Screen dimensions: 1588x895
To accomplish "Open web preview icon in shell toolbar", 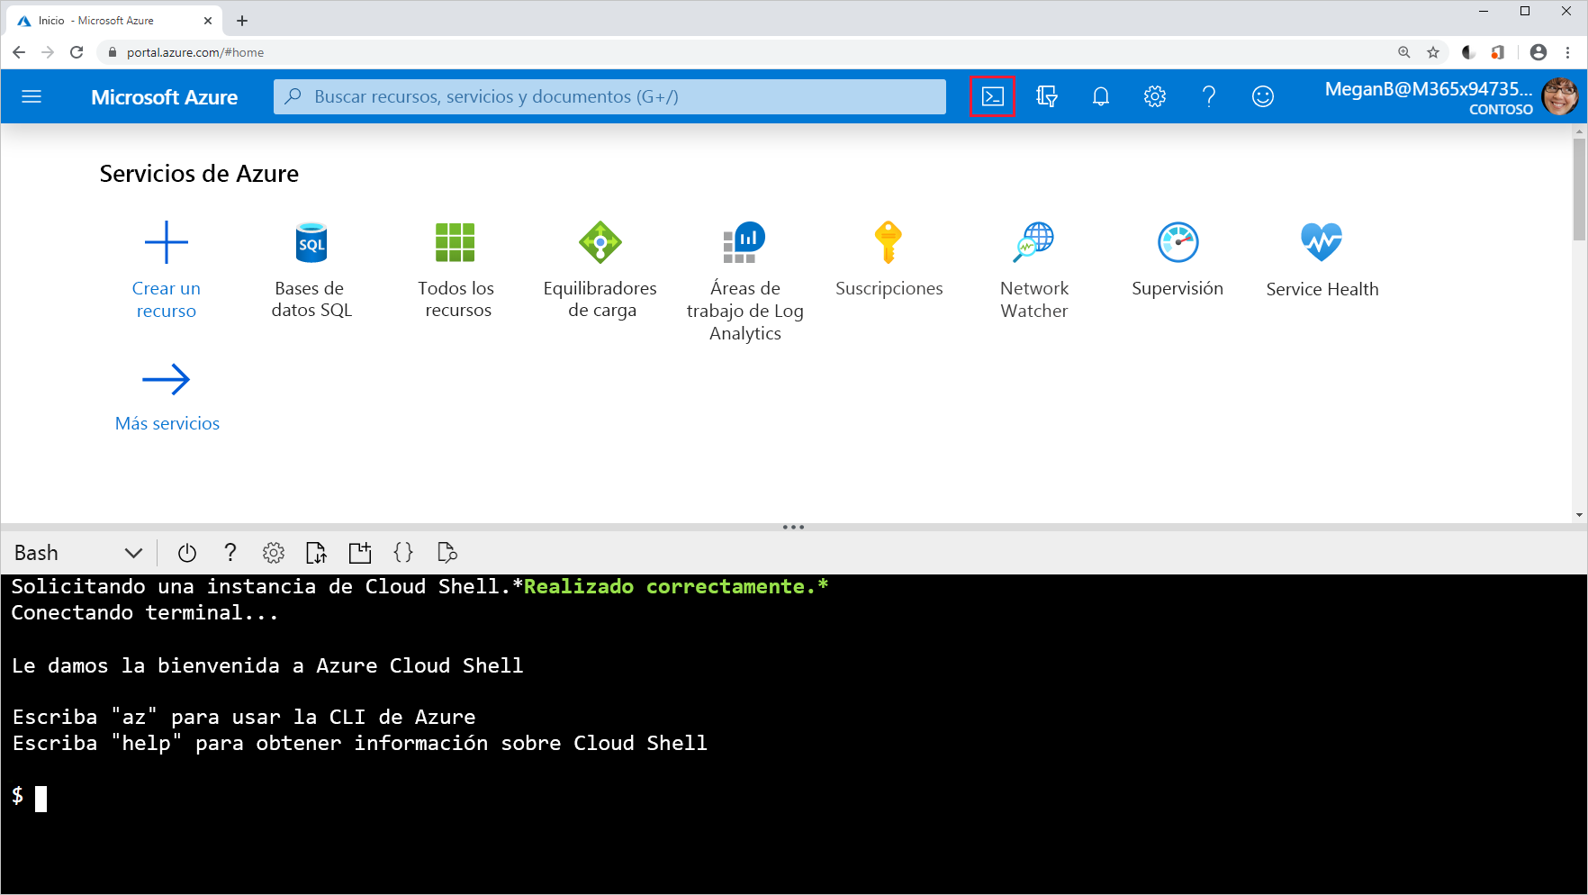I will click(x=447, y=553).
